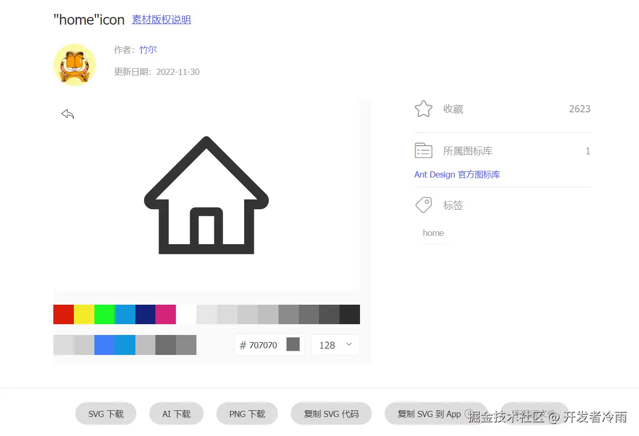Select the red color swatch
The width and height of the screenshot is (639, 436).
click(63, 314)
